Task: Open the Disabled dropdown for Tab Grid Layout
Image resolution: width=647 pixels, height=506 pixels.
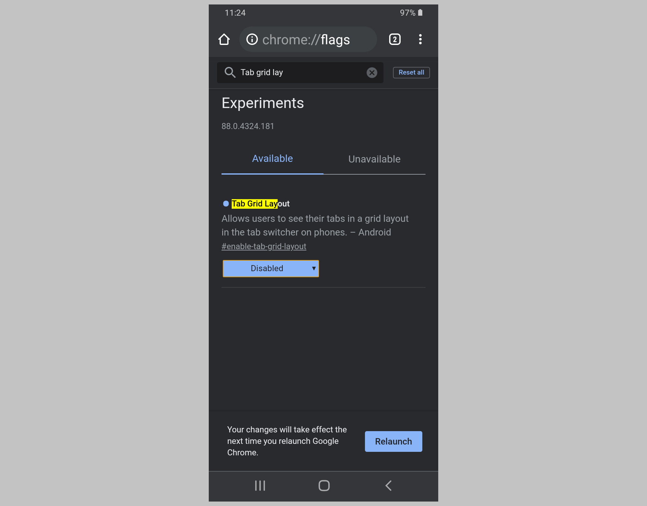Action: [x=271, y=268]
